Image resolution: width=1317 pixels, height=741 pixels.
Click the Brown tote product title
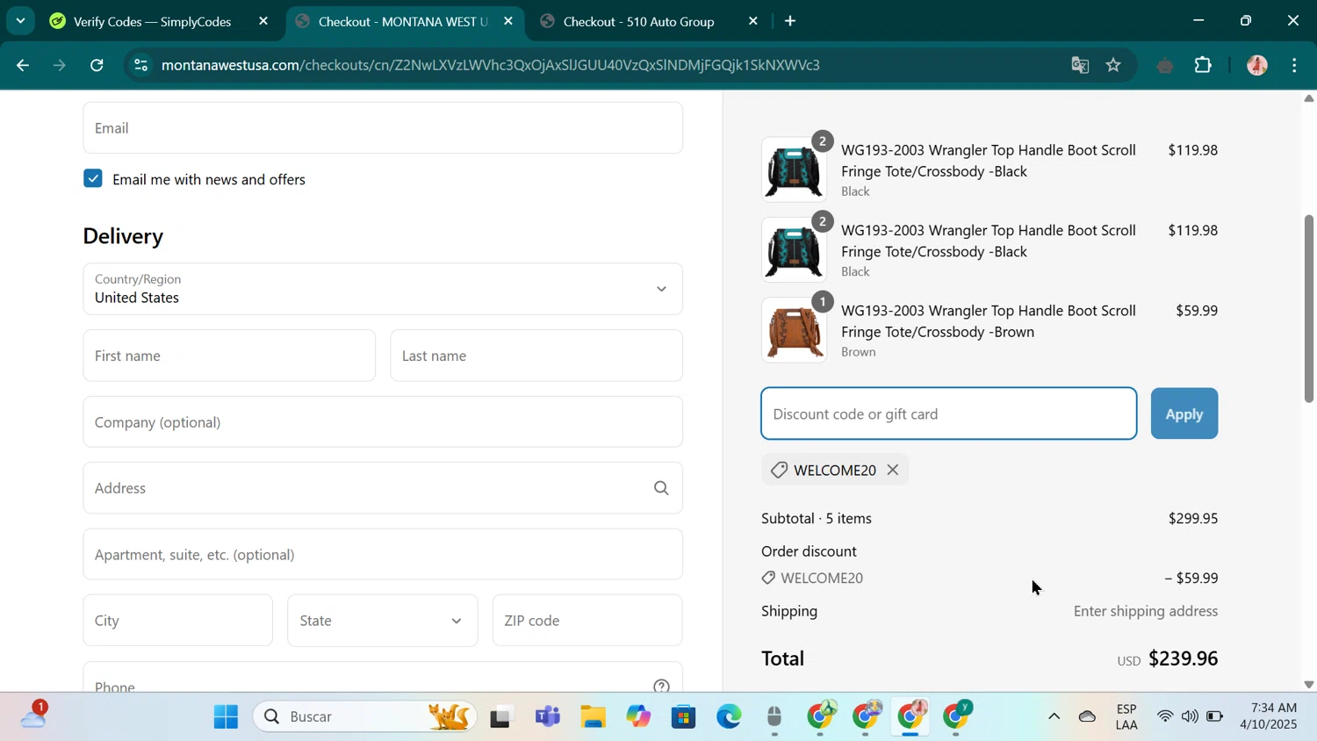pyautogui.click(x=989, y=321)
